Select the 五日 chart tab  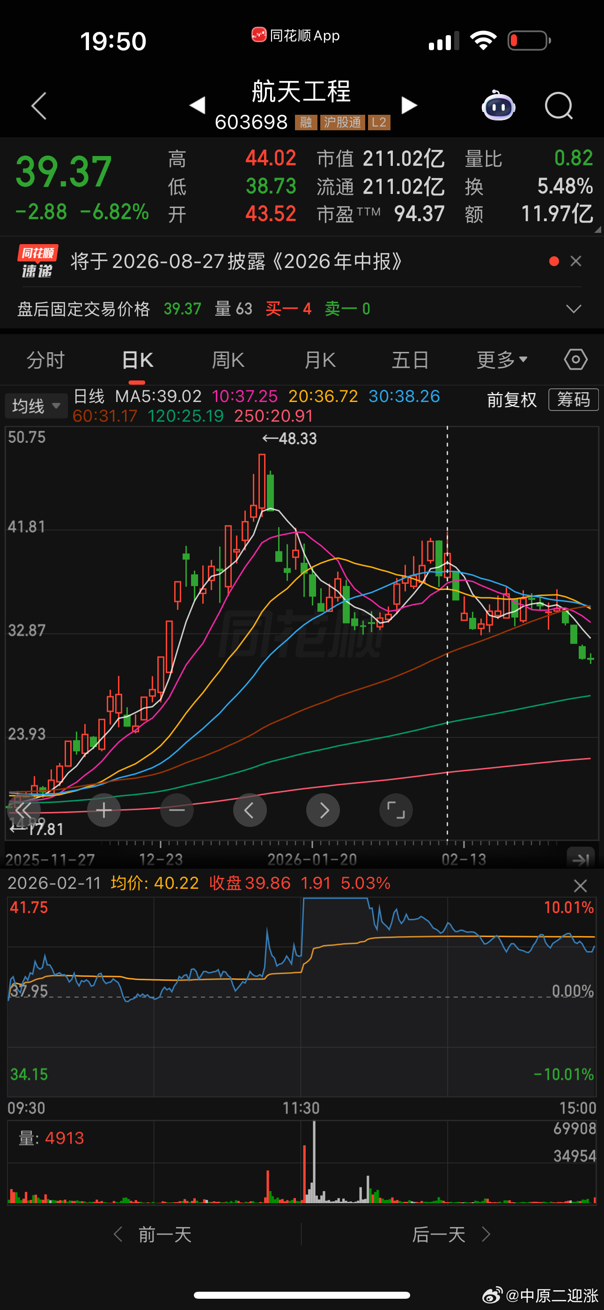click(410, 360)
